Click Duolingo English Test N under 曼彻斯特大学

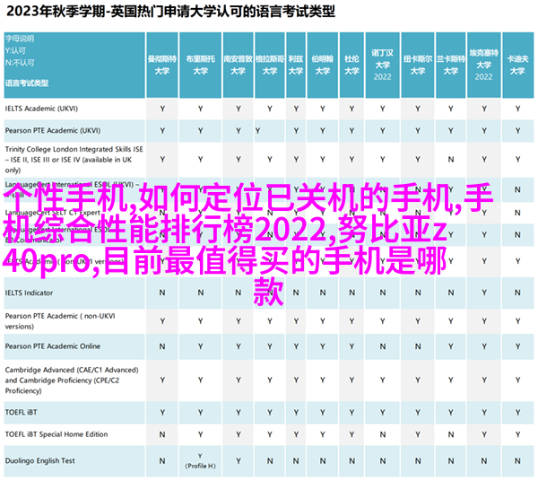162,460
